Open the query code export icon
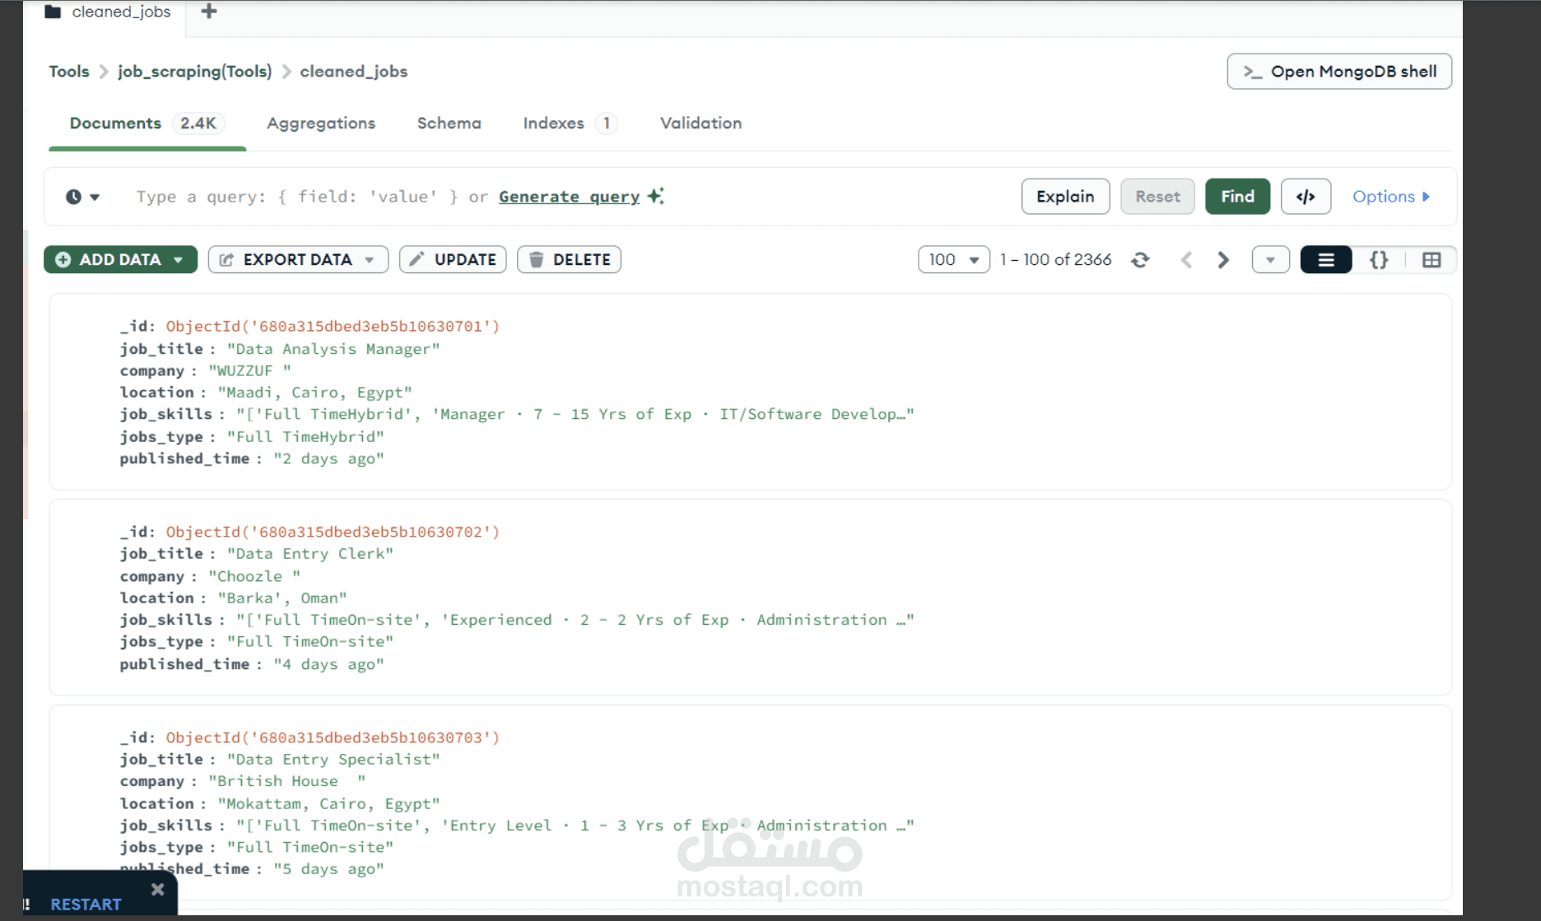Screen dimensions: 1541x921 coord(1306,197)
